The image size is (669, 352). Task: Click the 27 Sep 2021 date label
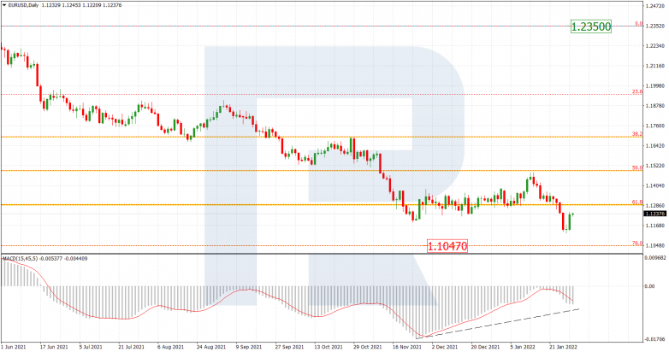pyautogui.click(x=289, y=348)
